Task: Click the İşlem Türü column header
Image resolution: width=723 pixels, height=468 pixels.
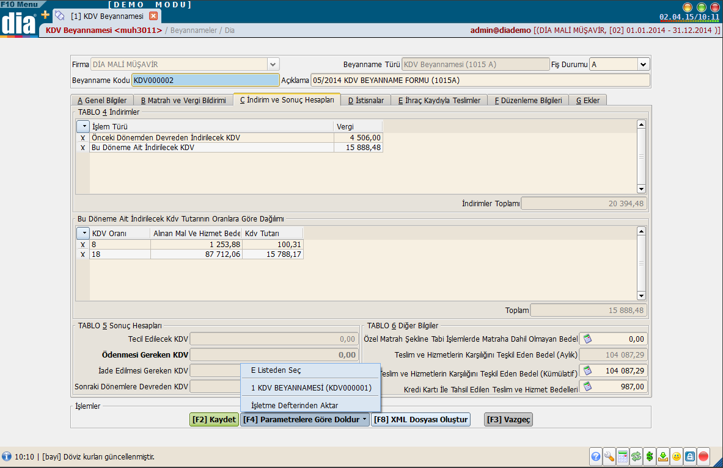Action: (211, 126)
